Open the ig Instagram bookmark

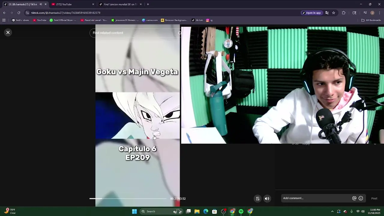(209, 20)
